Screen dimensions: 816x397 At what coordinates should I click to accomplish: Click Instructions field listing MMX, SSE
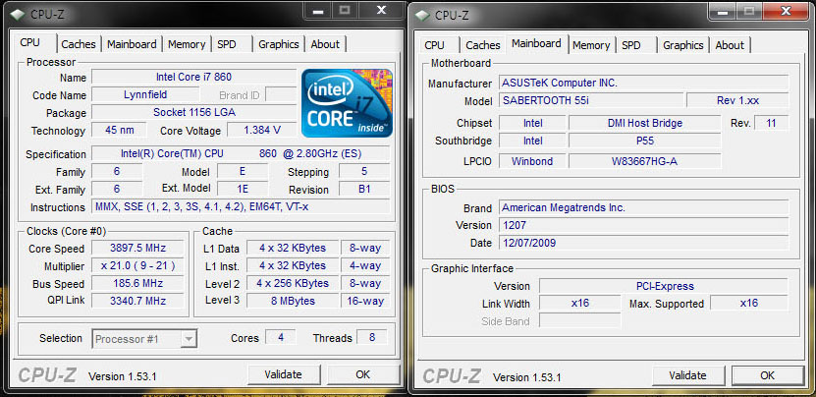pos(241,206)
